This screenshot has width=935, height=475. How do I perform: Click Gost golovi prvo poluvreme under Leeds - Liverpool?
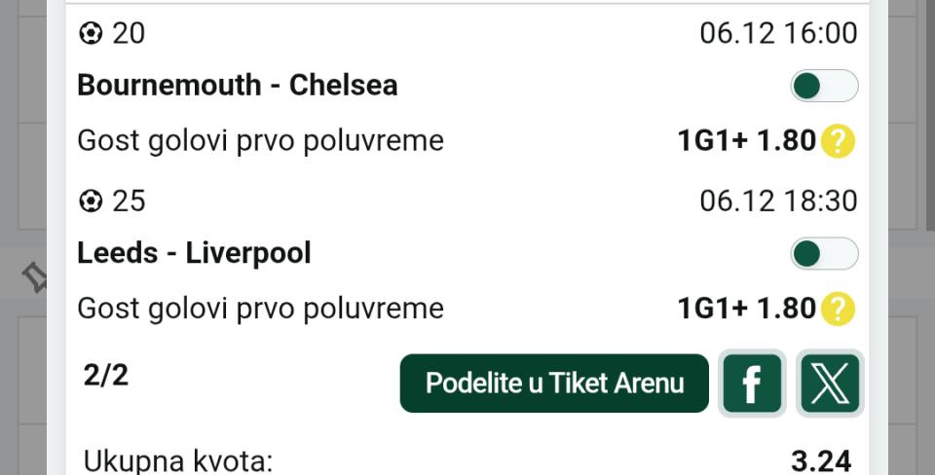pos(260,310)
